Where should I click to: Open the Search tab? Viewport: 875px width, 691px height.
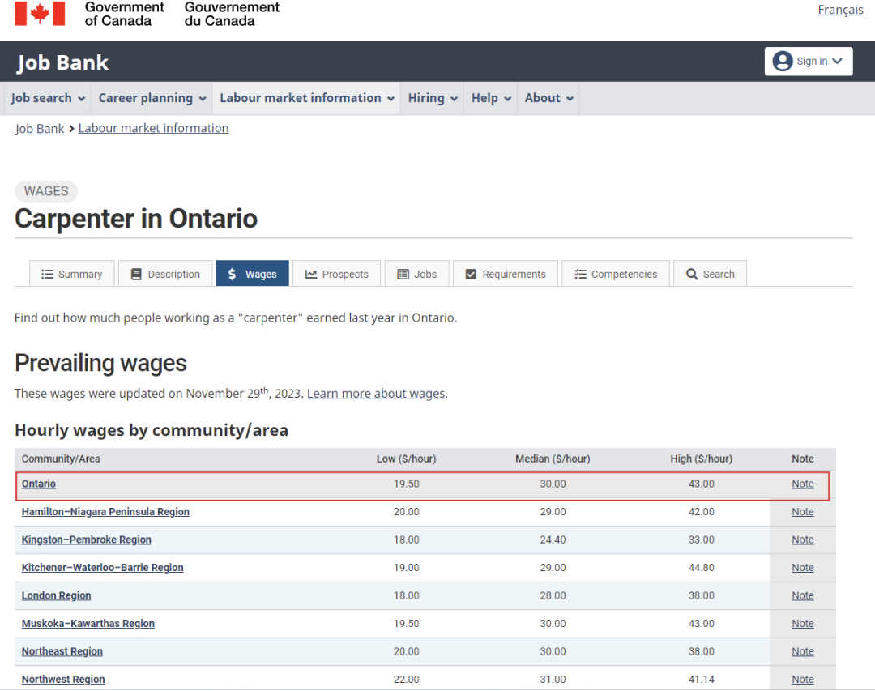tap(710, 274)
